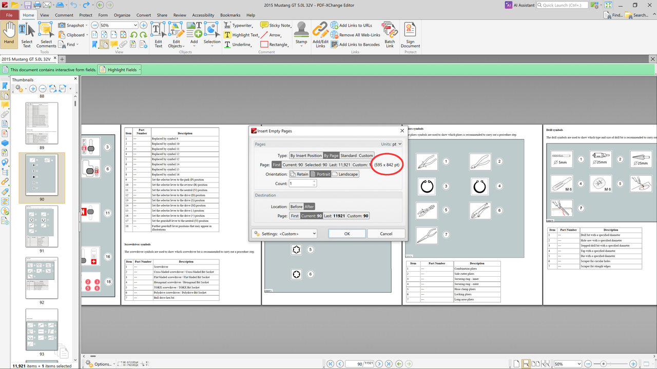Confirm the dialog with OK
The width and height of the screenshot is (657, 369).
click(x=347, y=234)
